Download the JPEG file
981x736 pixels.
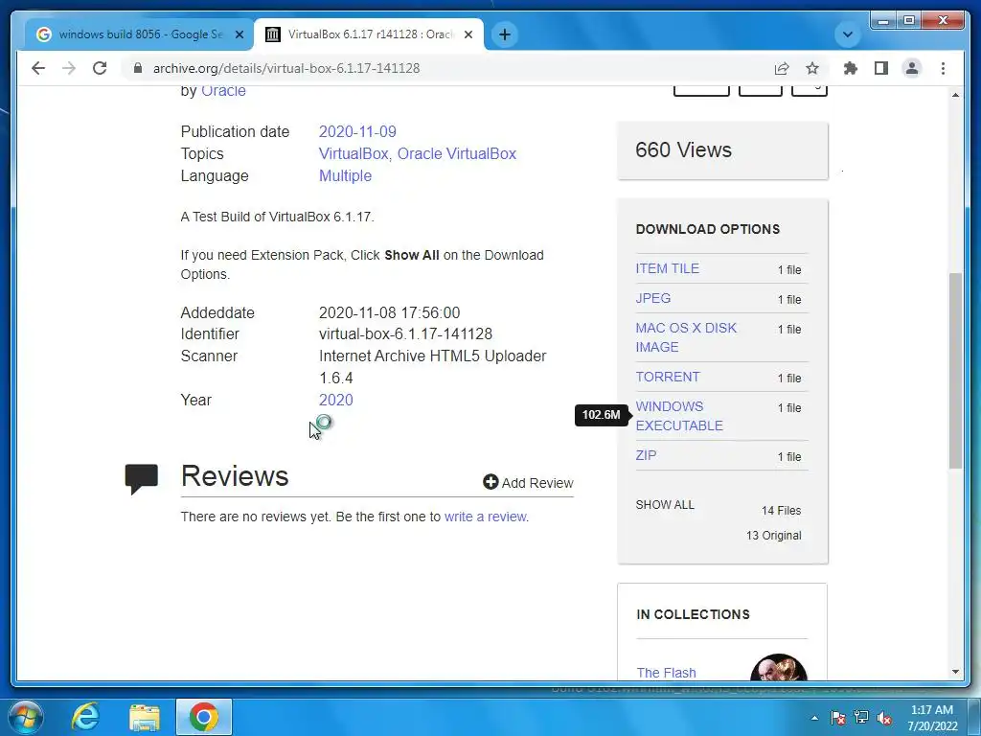pos(653,299)
